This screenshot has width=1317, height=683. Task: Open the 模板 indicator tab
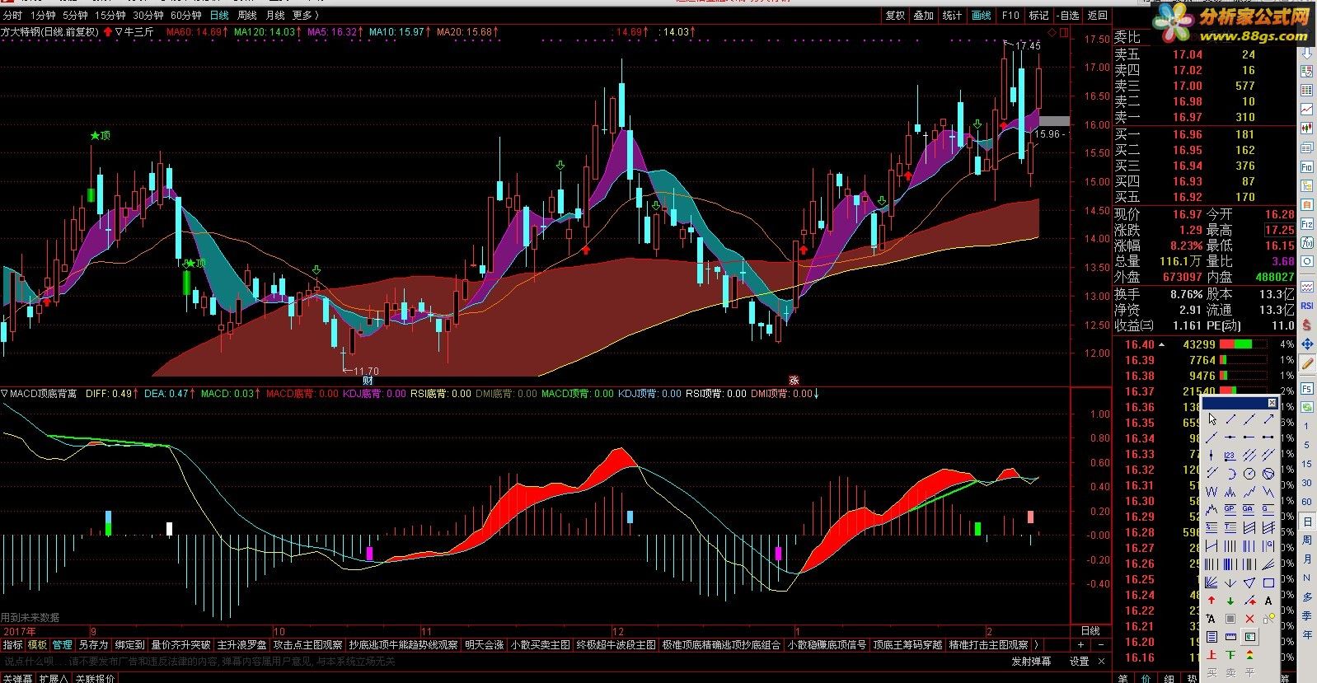tap(38, 645)
